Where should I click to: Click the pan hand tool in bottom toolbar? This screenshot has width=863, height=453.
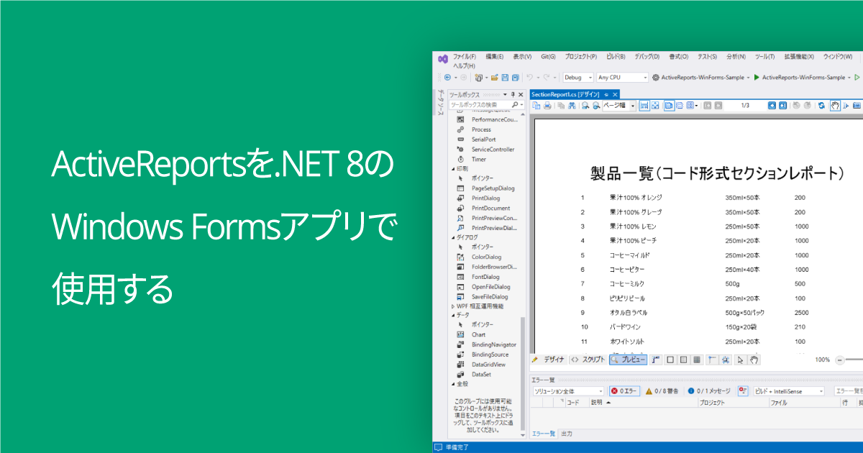754,360
